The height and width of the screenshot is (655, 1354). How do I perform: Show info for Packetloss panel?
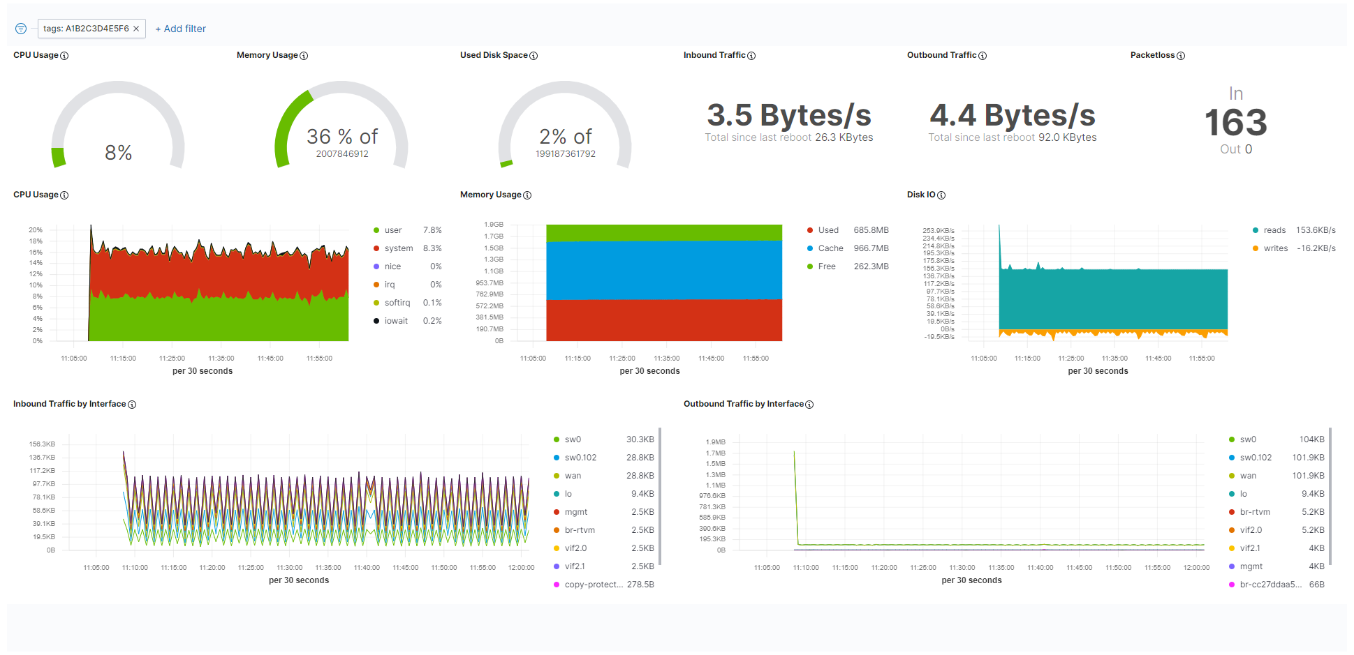pos(1181,56)
